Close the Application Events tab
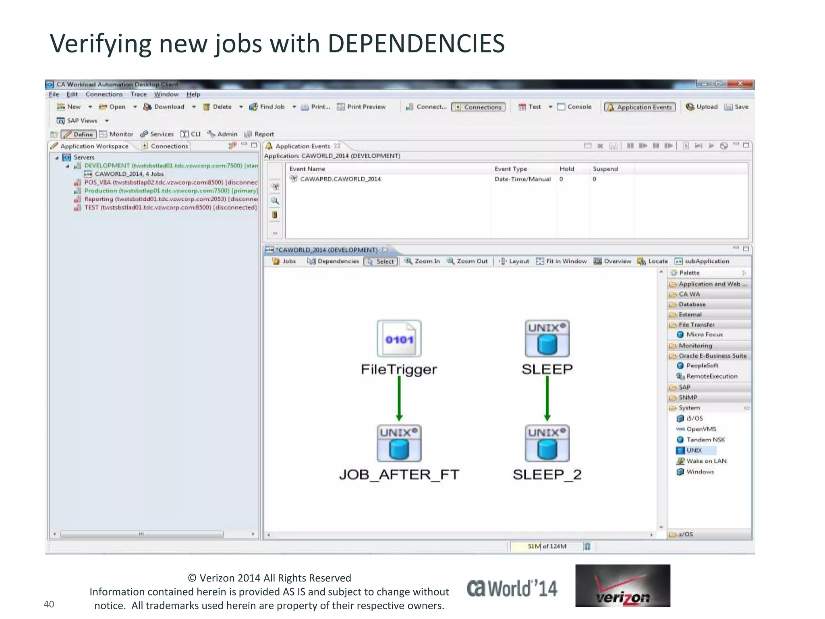The height and width of the screenshot is (619, 825). pos(338,146)
